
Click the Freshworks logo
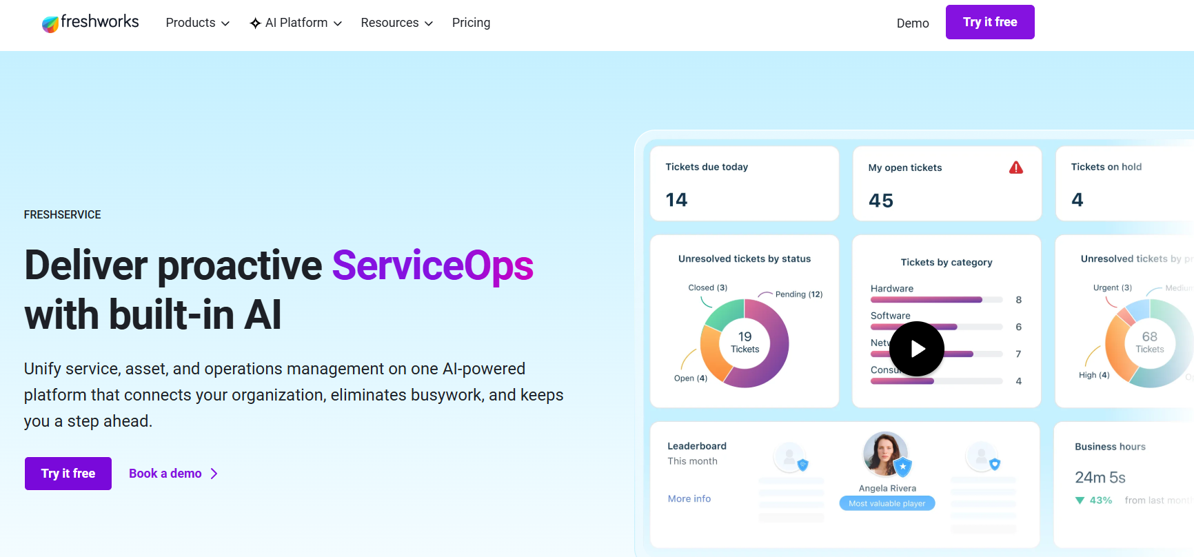[90, 23]
